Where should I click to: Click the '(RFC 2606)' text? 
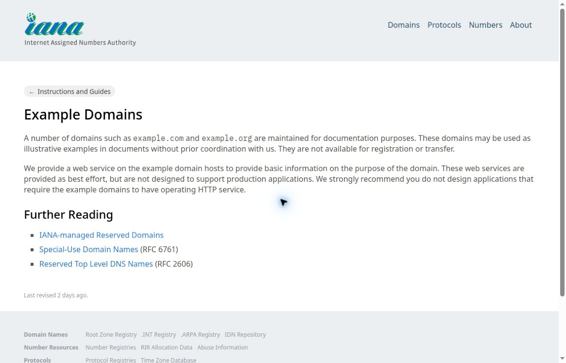174,264
